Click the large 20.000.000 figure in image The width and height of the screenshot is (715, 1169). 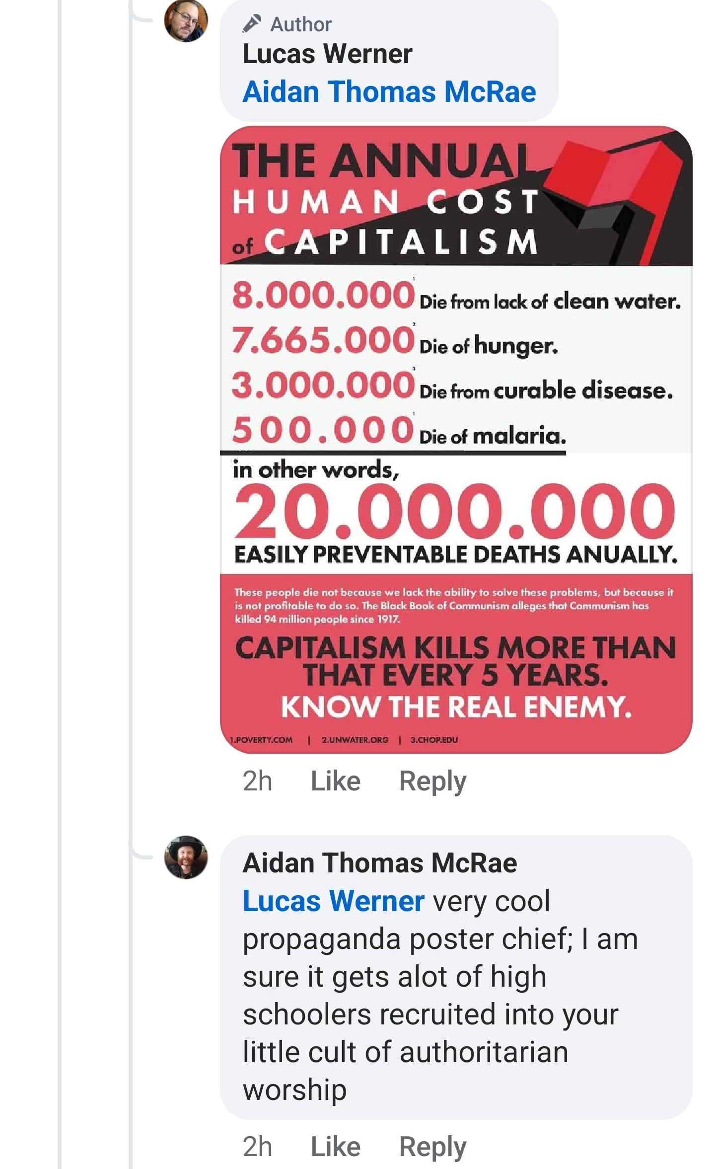click(454, 512)
